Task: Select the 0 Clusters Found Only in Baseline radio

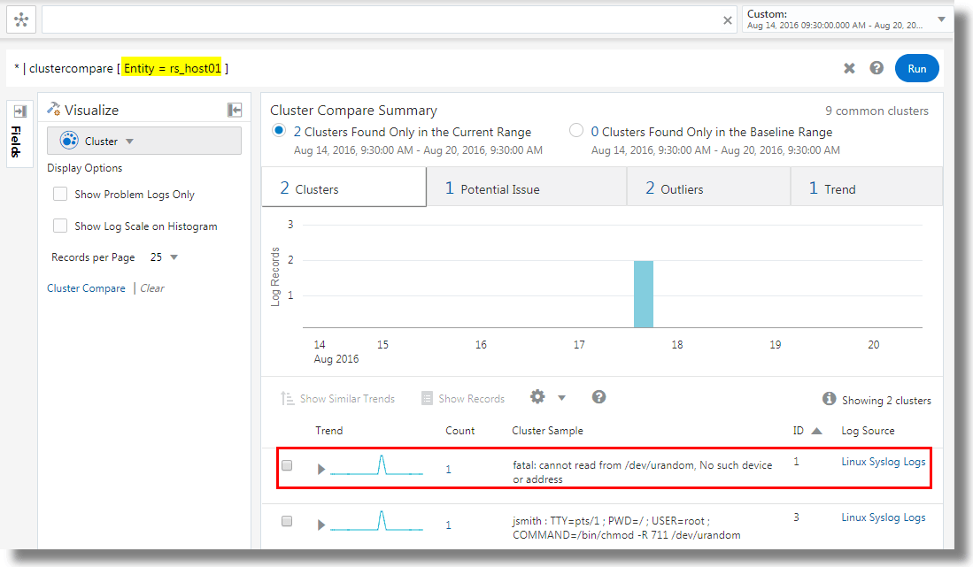Action: [x=576, y=130]
